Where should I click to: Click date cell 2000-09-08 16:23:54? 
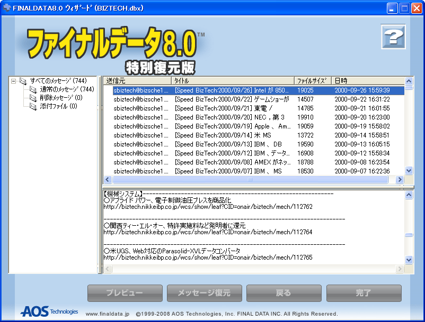click(x=362, y=162)
